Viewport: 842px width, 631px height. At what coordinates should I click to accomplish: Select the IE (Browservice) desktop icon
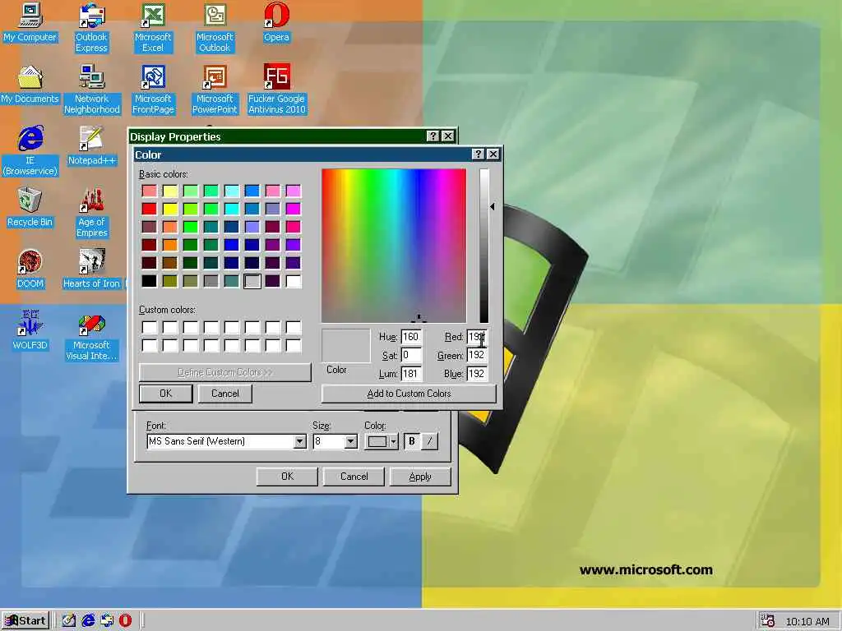[30, 151]
